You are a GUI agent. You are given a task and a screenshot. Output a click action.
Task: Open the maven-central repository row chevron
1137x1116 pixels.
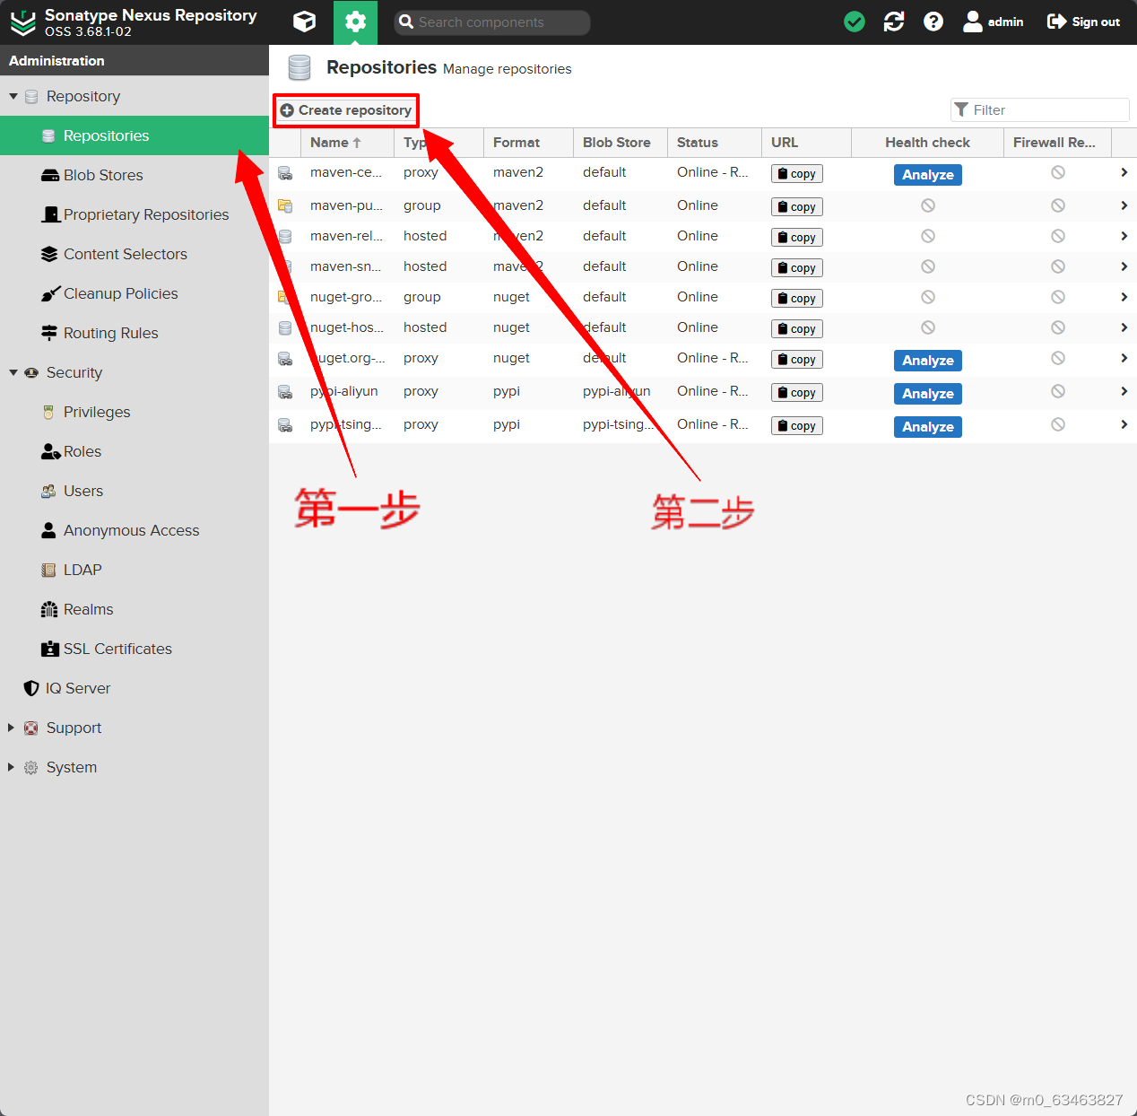click(x=1124, y=172)
